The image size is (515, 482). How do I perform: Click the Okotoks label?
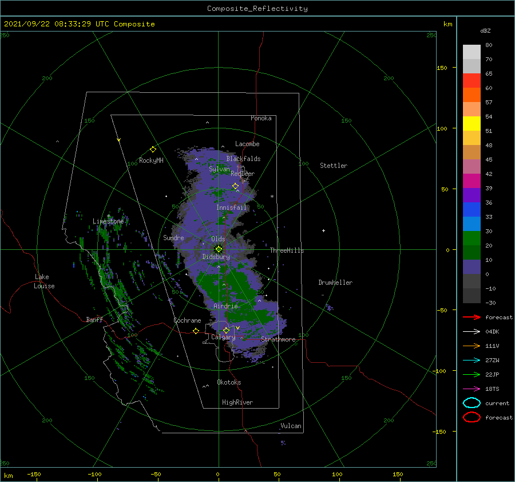click(229, 382)
